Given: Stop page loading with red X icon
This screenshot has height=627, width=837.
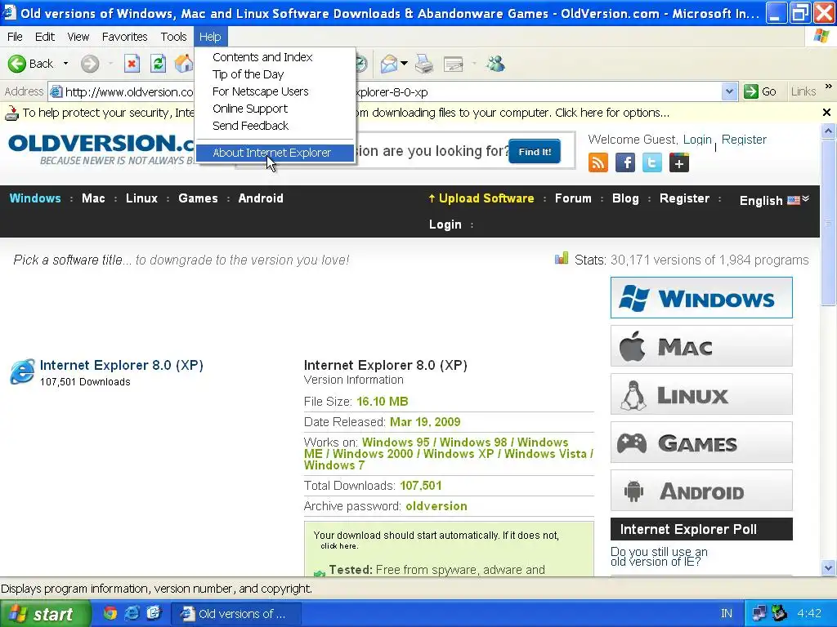Looking at the screenshot, I should click(x=132, y=64).
